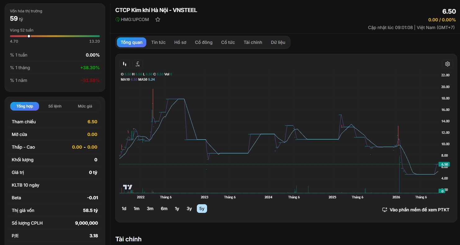Click the 2026 label on time axis
Image resolution: width=460 pixels, height=245 pixels.
coord(396,197)
